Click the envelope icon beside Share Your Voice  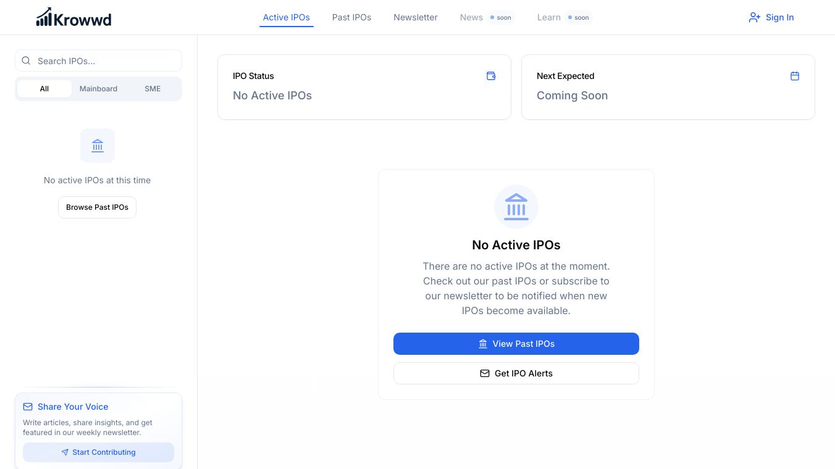[28, 407]
